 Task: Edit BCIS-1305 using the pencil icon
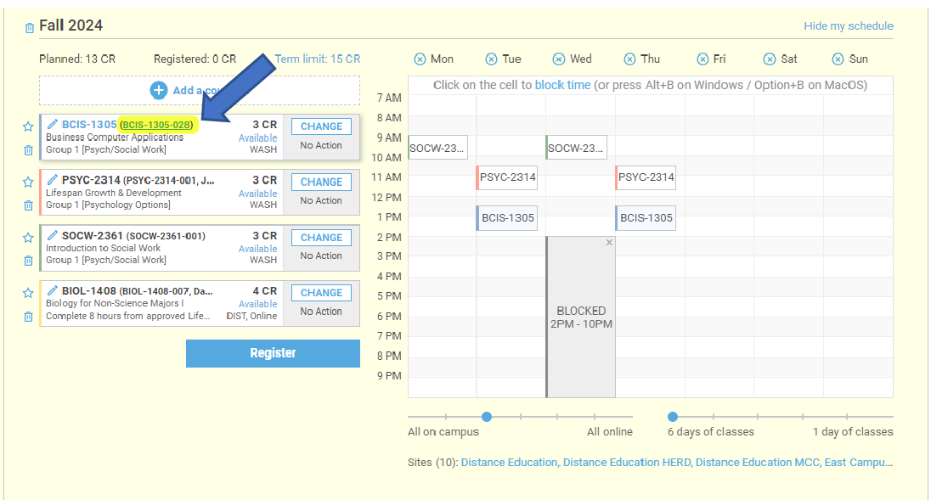(x=53, y=124)
